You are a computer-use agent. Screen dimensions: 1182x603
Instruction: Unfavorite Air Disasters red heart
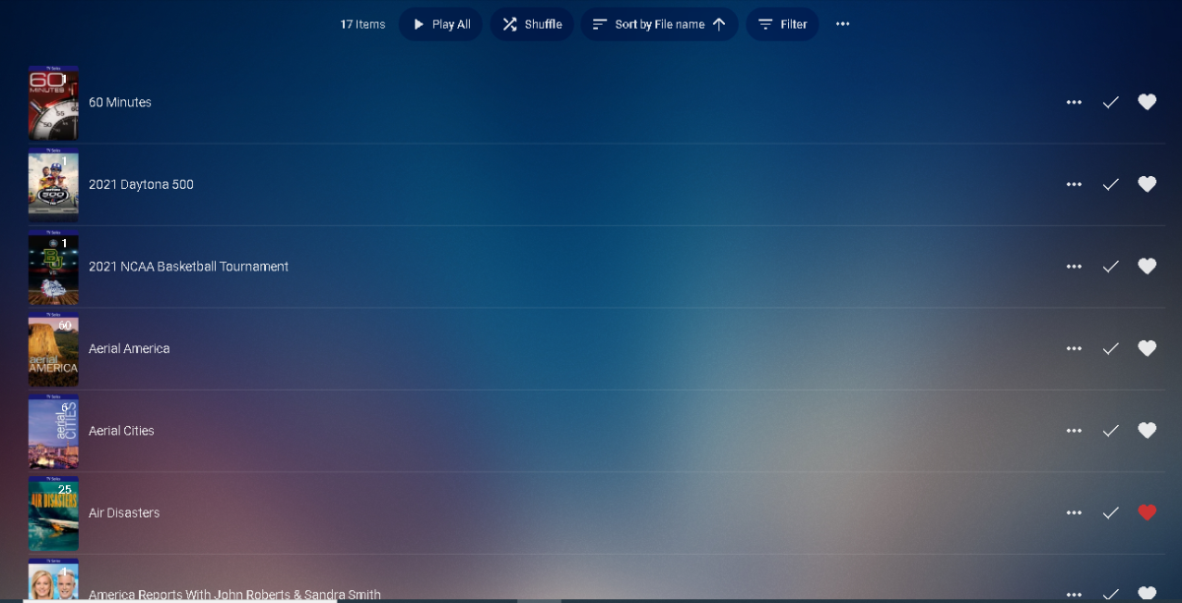tap(1147, 513)
